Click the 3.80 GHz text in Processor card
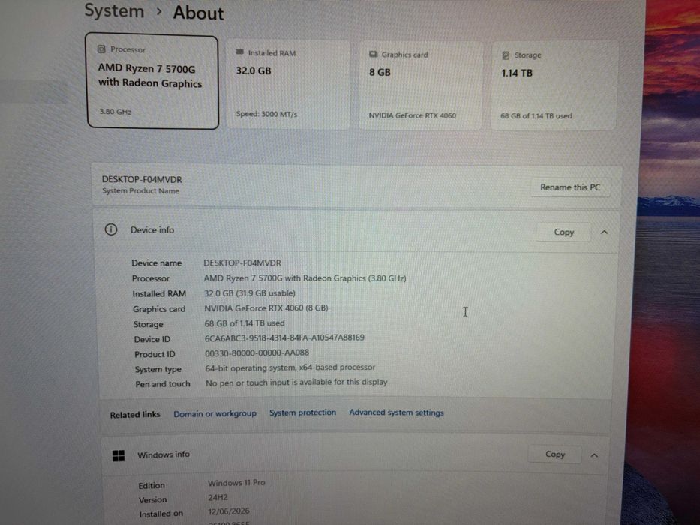The width and height of the screenshot is (700, 525). point(116,112)
